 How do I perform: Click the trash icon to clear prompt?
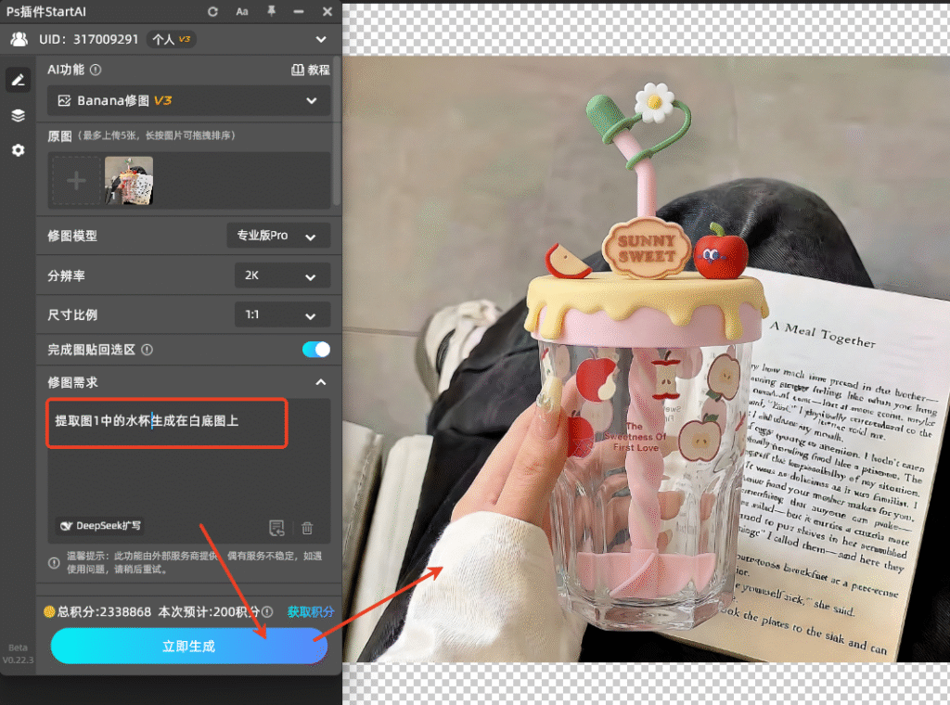coord(307,528)
